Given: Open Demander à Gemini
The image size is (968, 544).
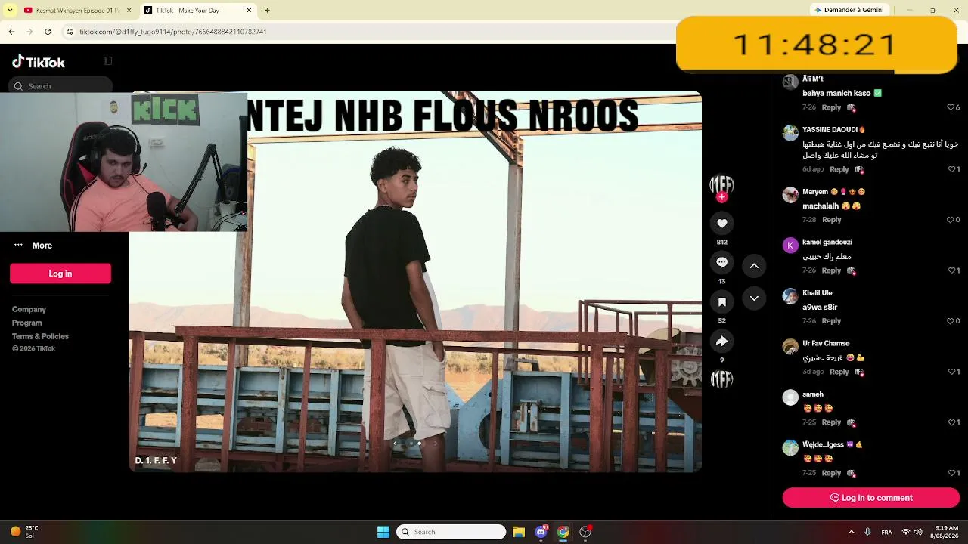Looking at the screenshot, I should (x=849, y=11).
